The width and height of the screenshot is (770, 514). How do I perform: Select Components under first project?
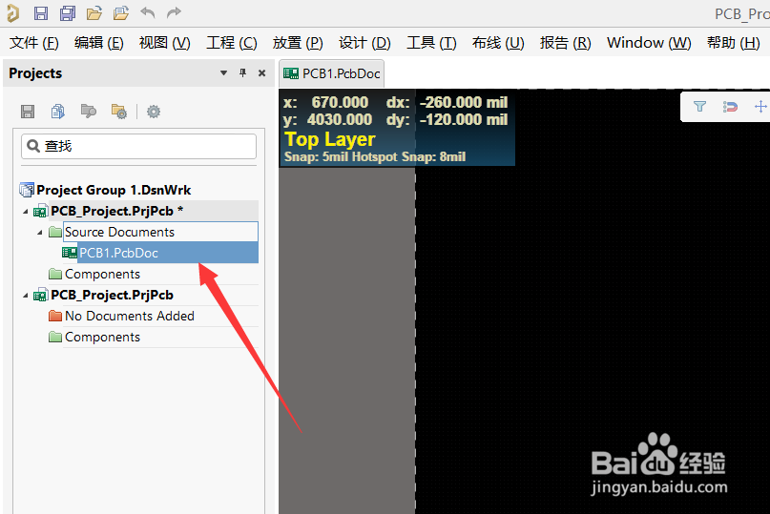102,274
